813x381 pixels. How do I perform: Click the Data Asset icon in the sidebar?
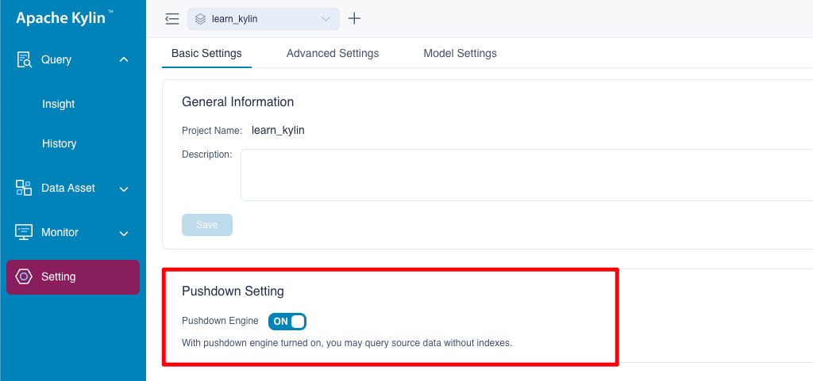(24, 188)
